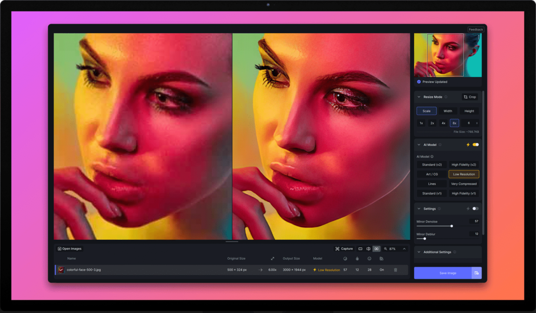
Task: Click the Settings auto lightning icon
Action: coord(468,209)
